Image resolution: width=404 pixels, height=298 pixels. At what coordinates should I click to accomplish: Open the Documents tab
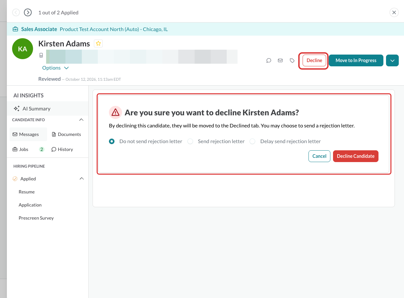(x=66, y=134)
